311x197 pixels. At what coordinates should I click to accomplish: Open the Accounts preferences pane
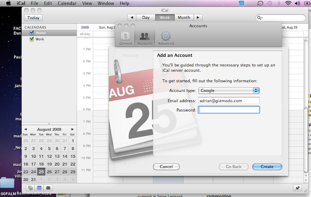145,38
